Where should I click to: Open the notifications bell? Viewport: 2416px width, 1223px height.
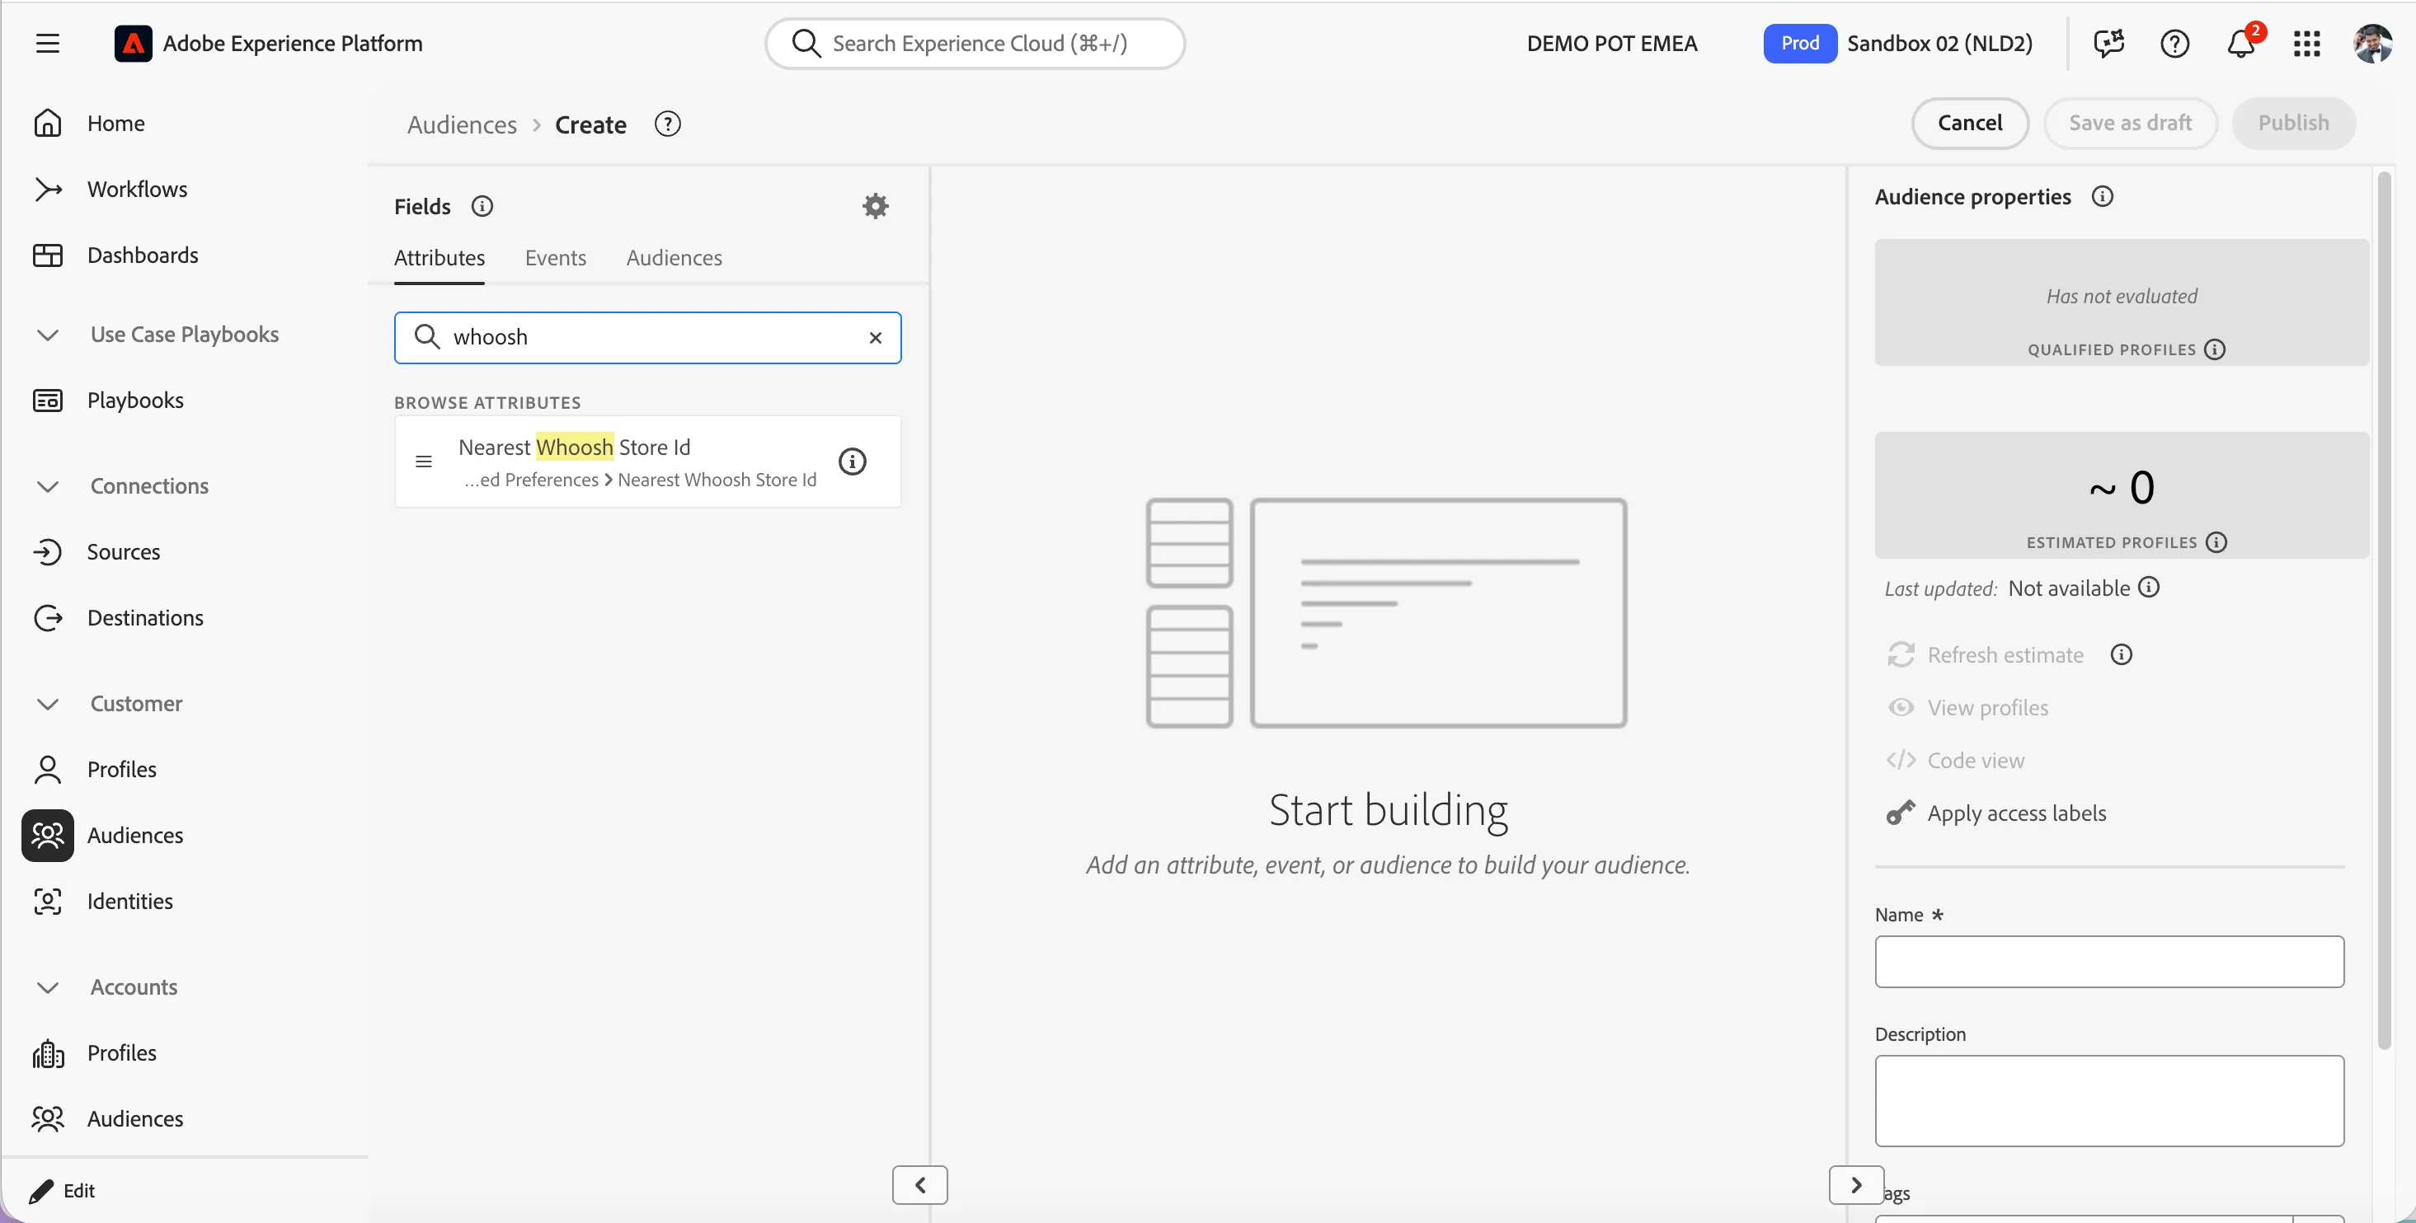pyautogui.click(x=2241, y=43)
